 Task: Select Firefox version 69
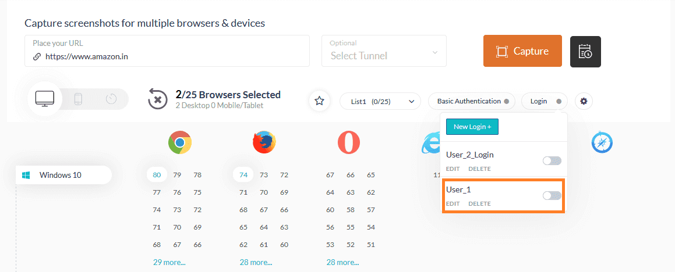pos(284,192)
